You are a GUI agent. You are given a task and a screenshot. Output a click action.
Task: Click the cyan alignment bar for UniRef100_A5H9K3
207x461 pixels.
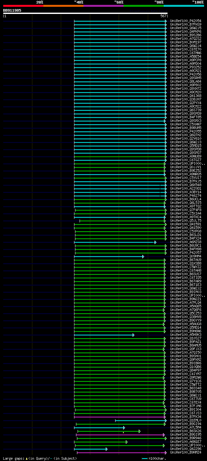pyautogui.click(x=104, y=335)
